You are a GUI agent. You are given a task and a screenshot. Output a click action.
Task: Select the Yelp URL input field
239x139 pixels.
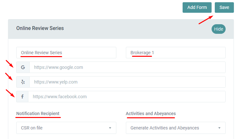pyautogui.click(x=127, y=82)
